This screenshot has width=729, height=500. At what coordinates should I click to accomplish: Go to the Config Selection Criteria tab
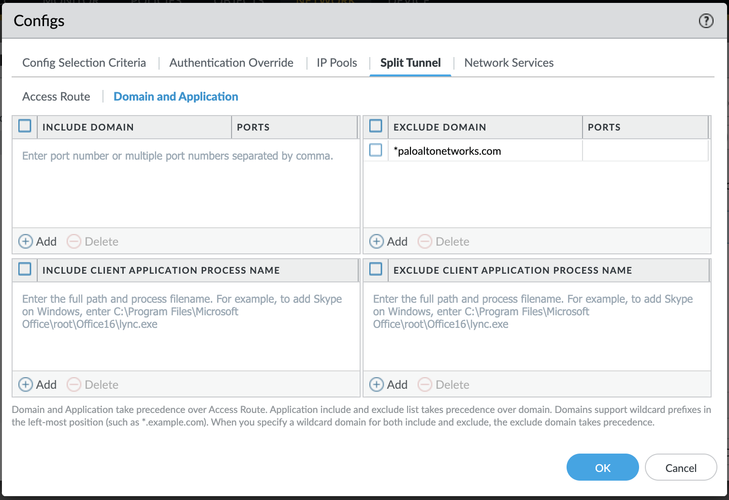(x=84, y=62)
